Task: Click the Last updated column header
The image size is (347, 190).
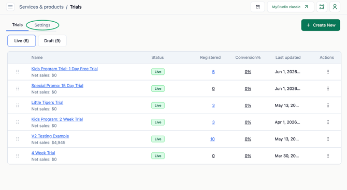Action: 288,57
